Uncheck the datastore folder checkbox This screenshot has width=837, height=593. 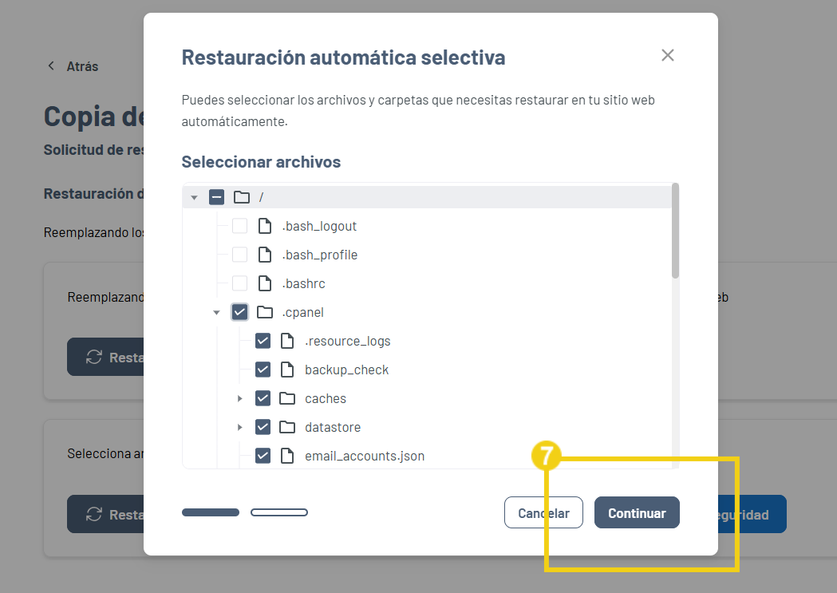tap(263, 427)
